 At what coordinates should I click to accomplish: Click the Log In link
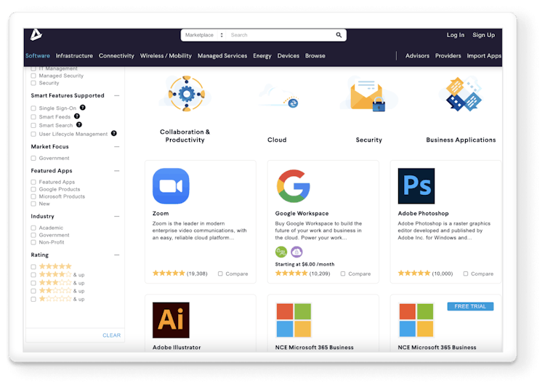pyautogui.click(x=455, y=35)
